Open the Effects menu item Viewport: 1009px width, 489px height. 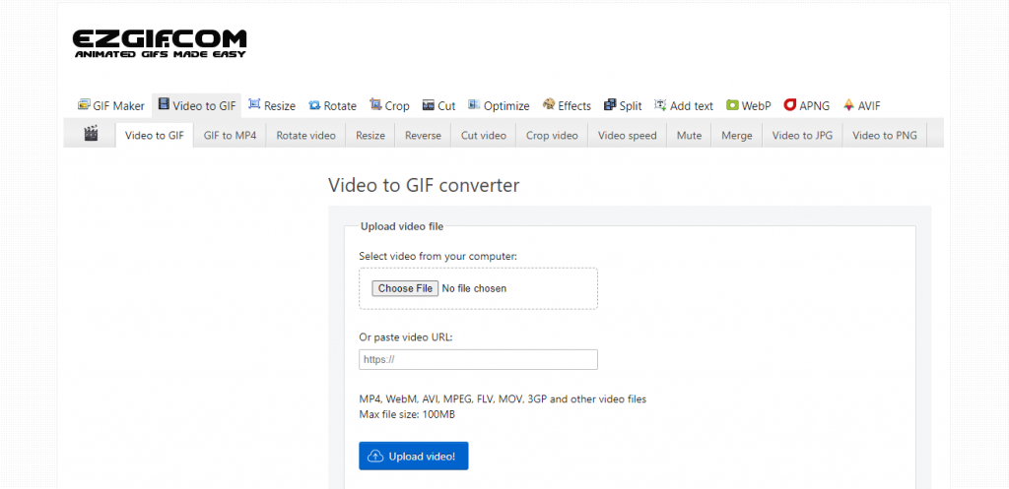click(567, 106)
